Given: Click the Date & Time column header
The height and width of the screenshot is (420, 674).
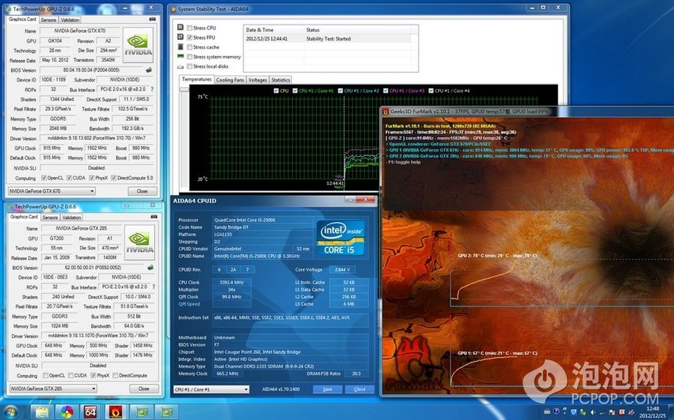Looking at the screenshot, I should [274, 30].
